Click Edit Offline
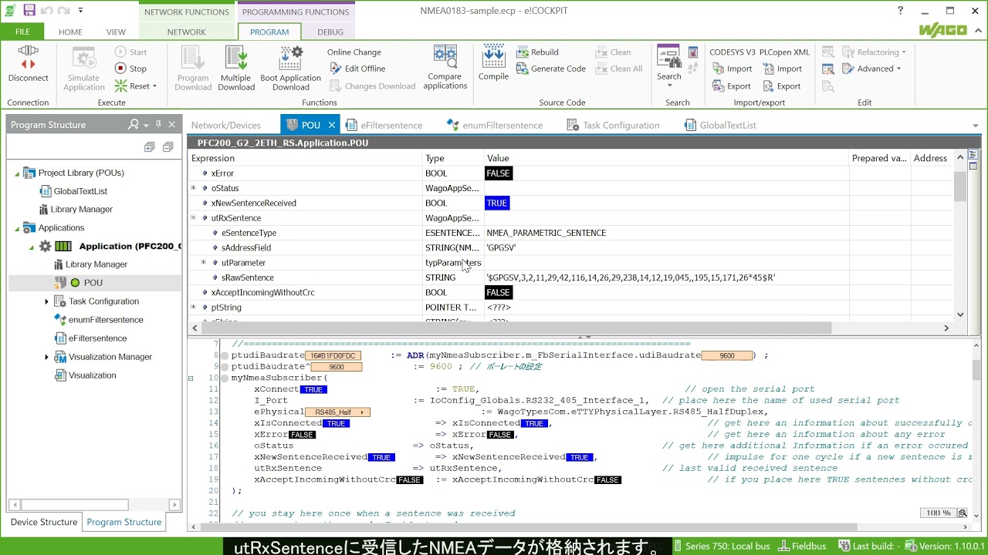Screen dimensions: 988x555 click(357, 69)
